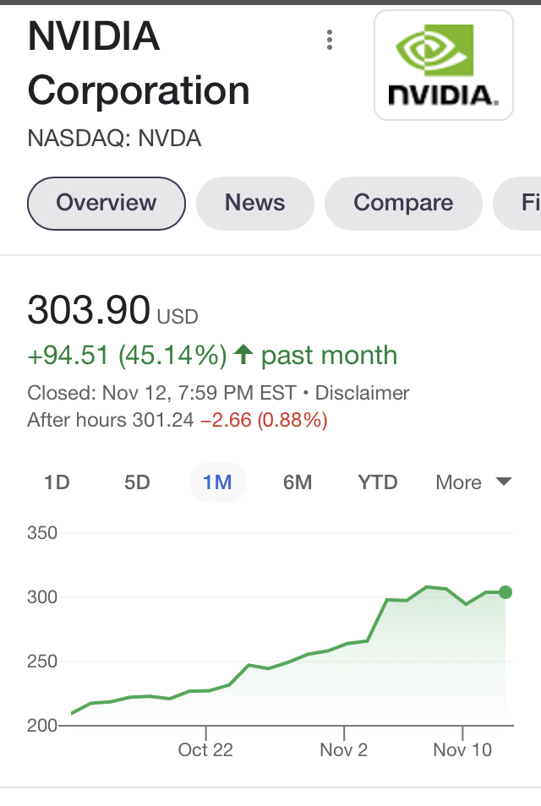Expand the More time ranges dropdown
This screenshot has width=541, height=806.
coord(459,482)
